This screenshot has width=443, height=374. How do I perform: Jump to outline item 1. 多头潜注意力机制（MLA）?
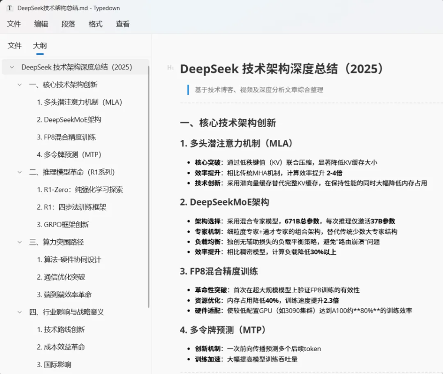coord(79,102)
